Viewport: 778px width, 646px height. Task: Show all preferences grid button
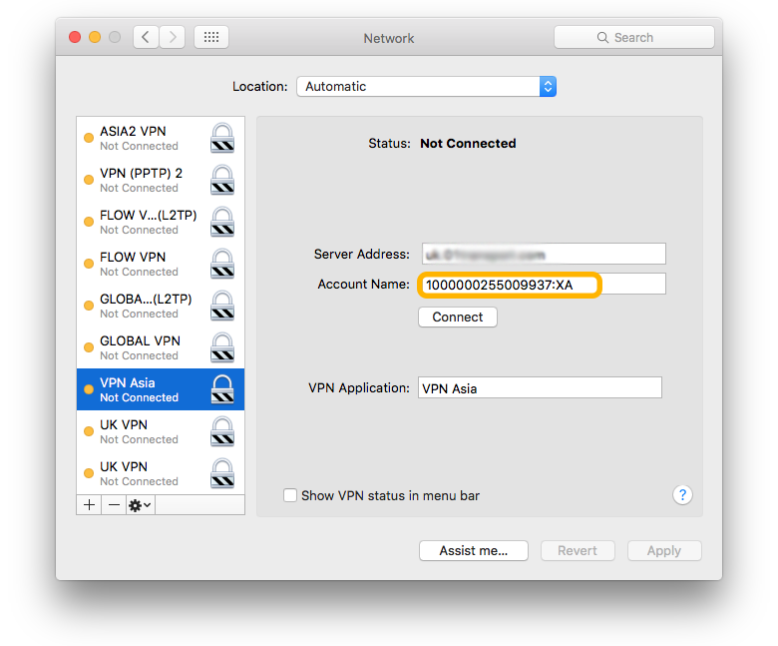coord(210,37)
